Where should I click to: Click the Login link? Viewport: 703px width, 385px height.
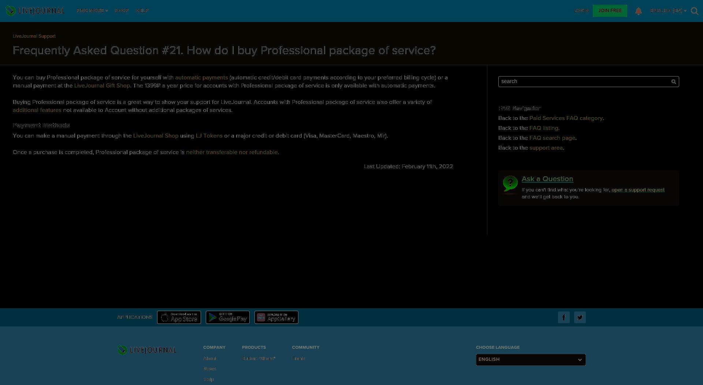click(581, 11)
